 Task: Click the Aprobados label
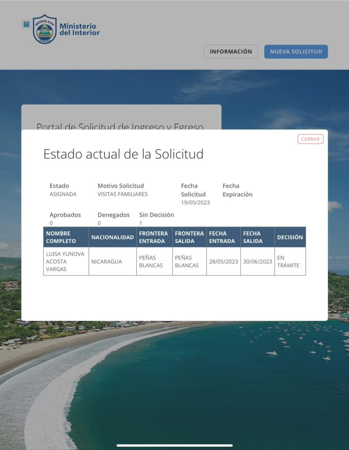tap(65, 214)
